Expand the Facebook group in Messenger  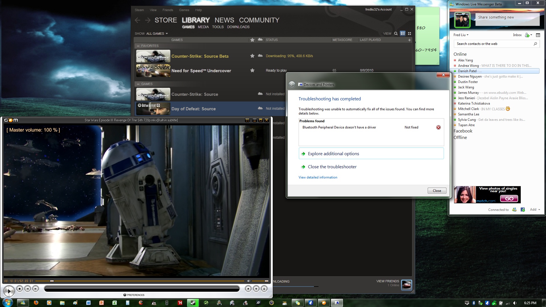tap(463, 131)
